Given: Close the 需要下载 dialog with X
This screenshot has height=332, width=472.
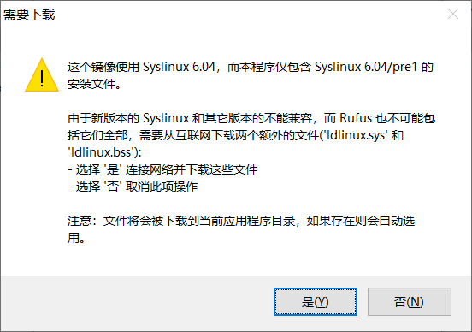Looking at the screenshot, I should coord(453,14).
